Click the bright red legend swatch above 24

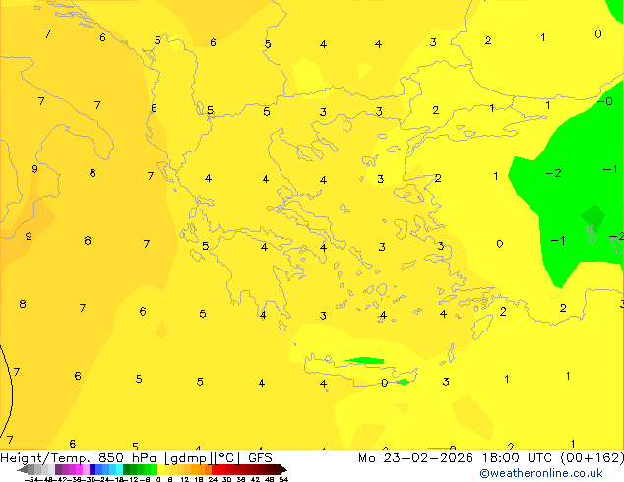(x=215, y=469)
